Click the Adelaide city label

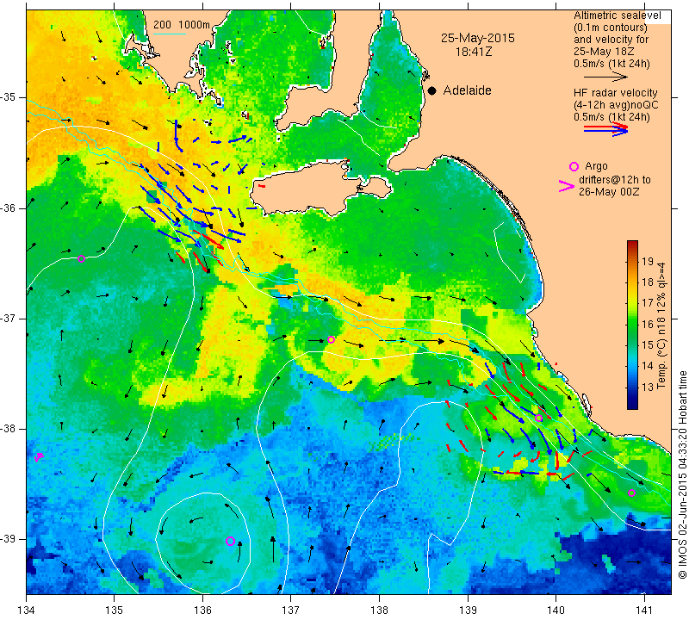tap(467, 90)
